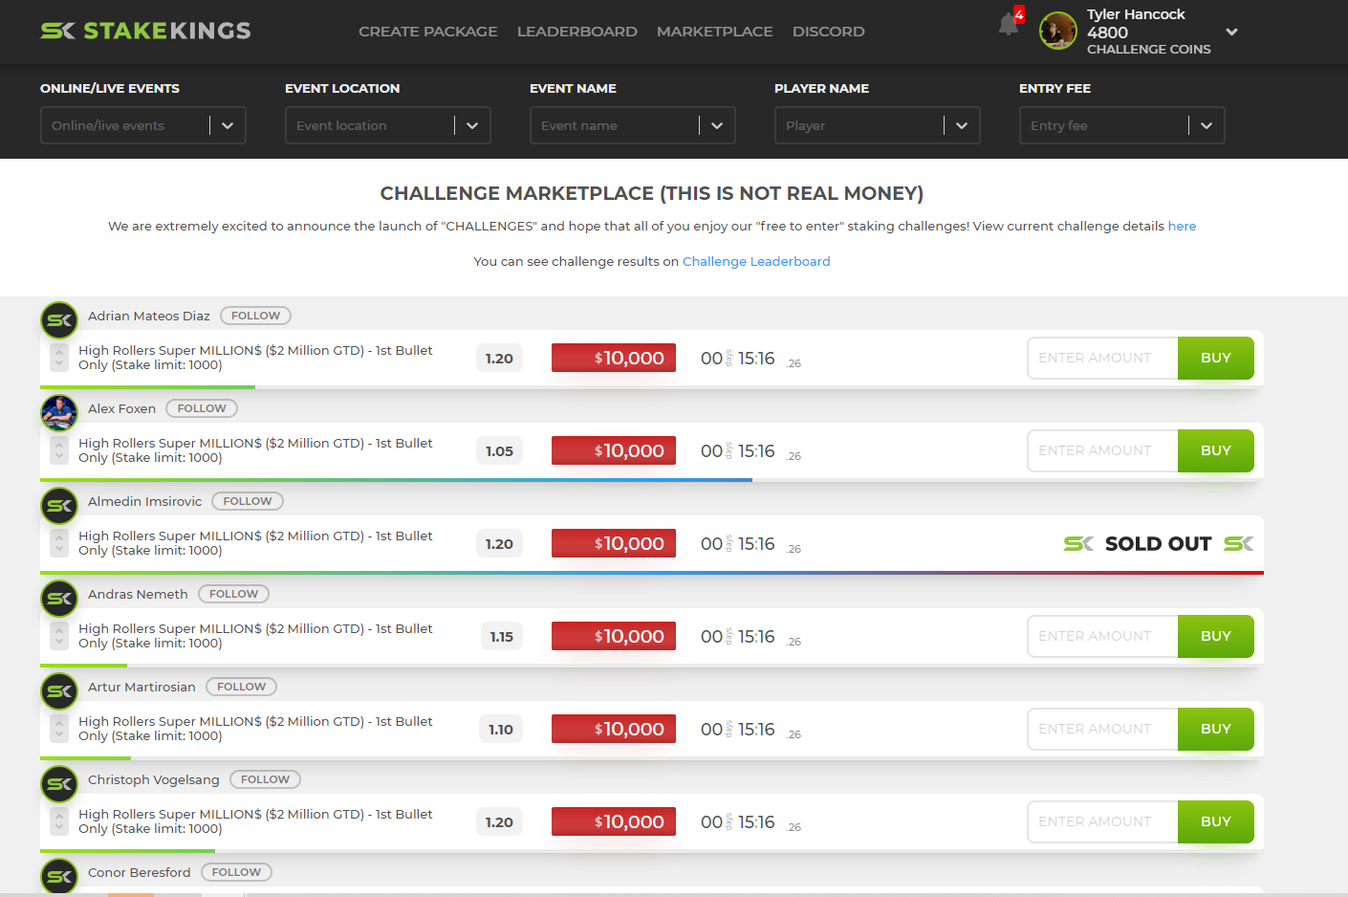
Task: Click the StakeKings logo
Action: (x=145, y=31)
